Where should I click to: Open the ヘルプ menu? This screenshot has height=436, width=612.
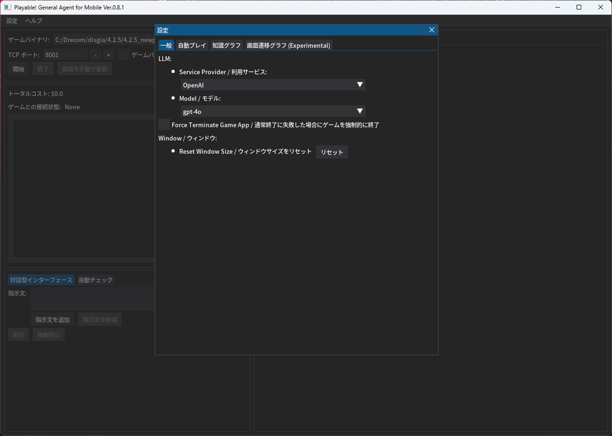(34, 21)
